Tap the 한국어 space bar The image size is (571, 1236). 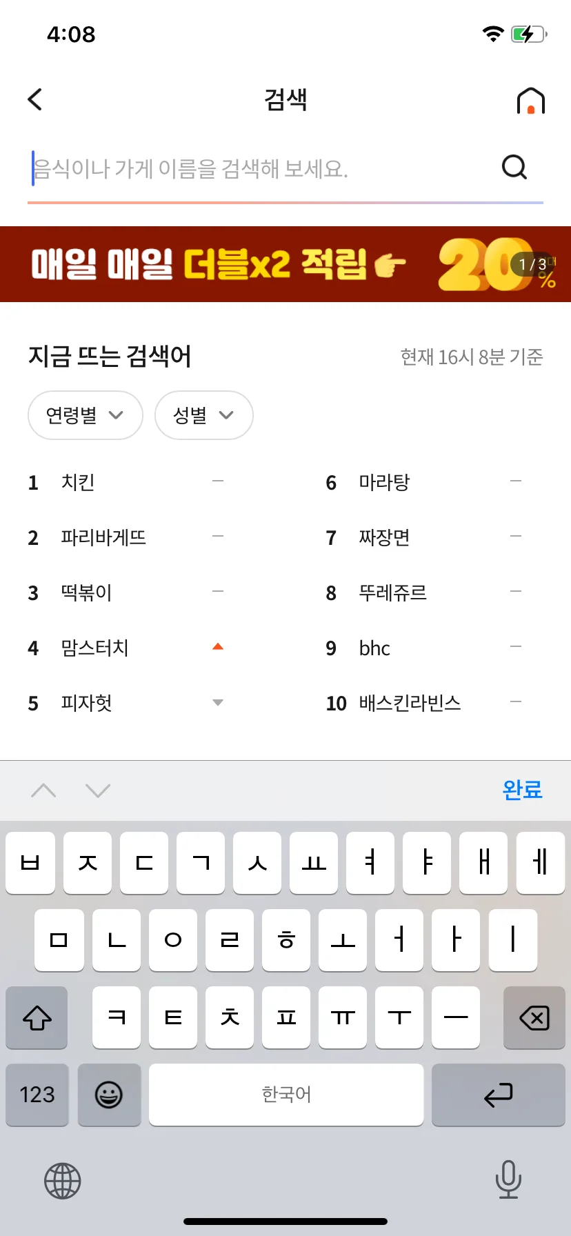[x=286, y=1095]
